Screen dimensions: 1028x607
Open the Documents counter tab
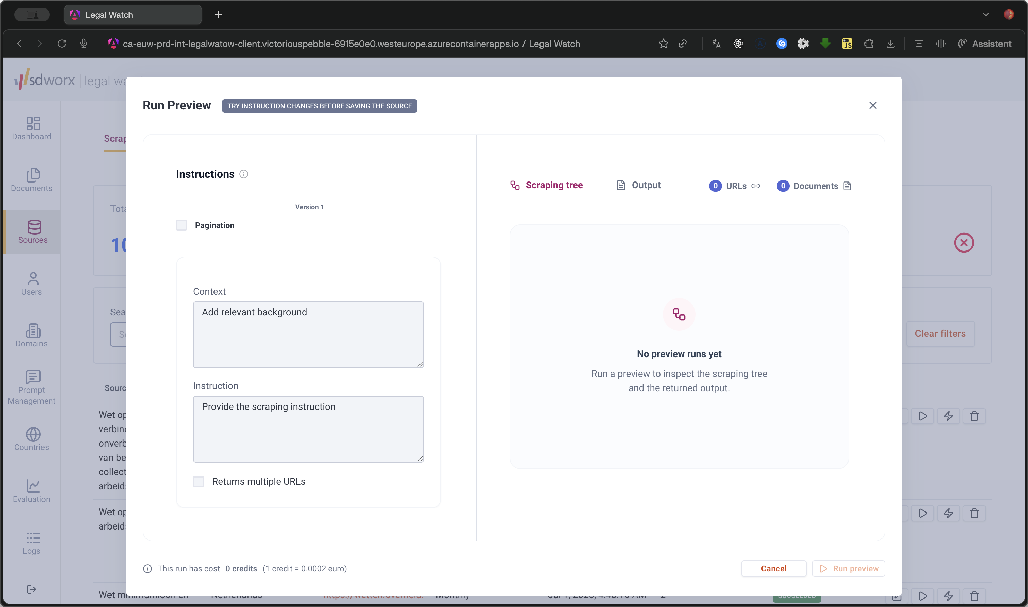[813, 186]
